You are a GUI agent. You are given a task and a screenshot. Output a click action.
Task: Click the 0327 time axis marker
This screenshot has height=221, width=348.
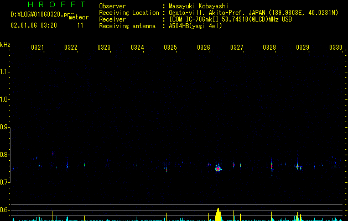237,47
